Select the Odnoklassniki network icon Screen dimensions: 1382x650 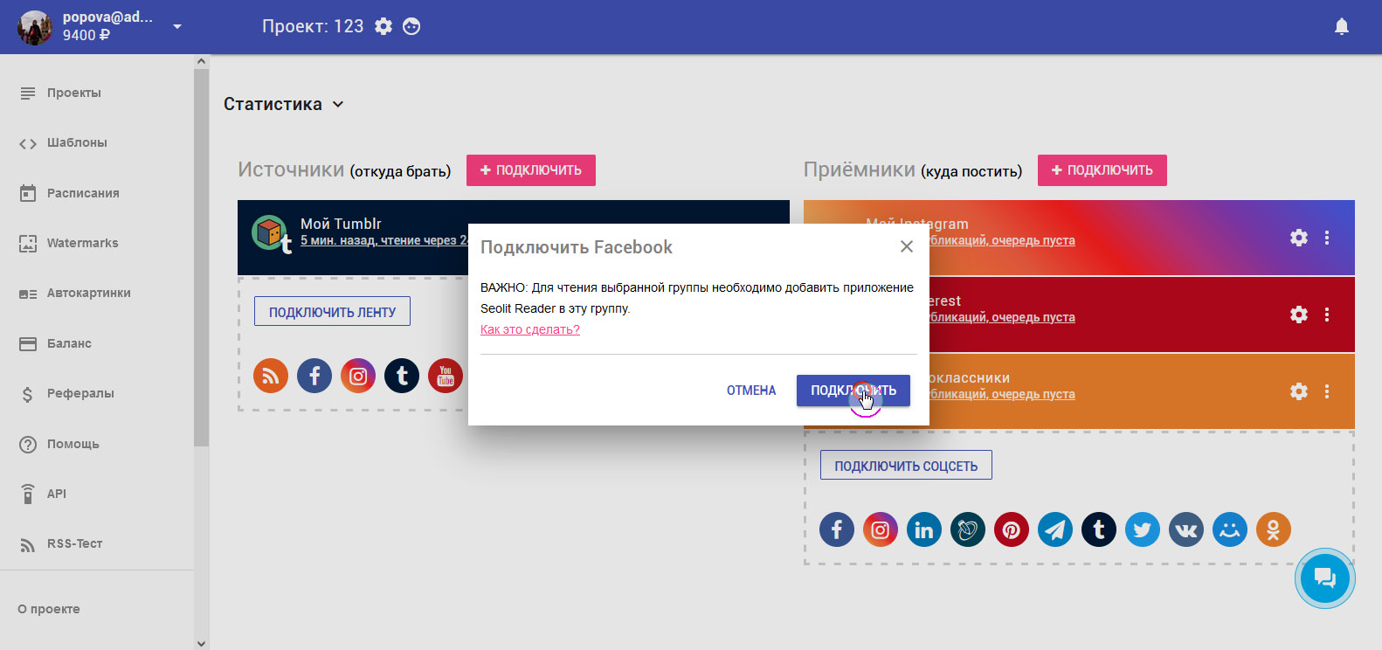click(1274, 529)
